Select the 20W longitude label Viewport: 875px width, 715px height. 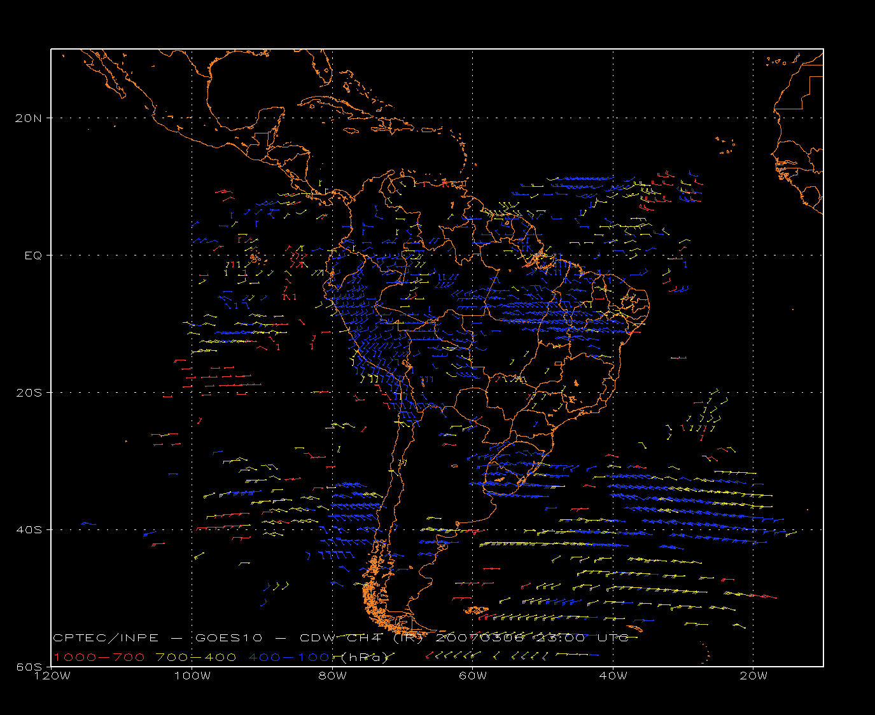753,676
